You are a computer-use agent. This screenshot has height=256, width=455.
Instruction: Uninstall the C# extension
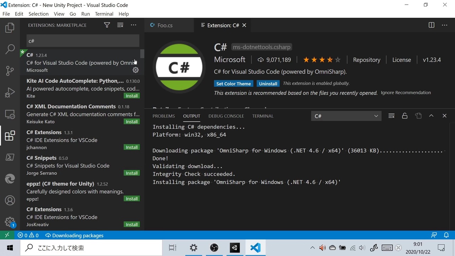coord(268,84)
